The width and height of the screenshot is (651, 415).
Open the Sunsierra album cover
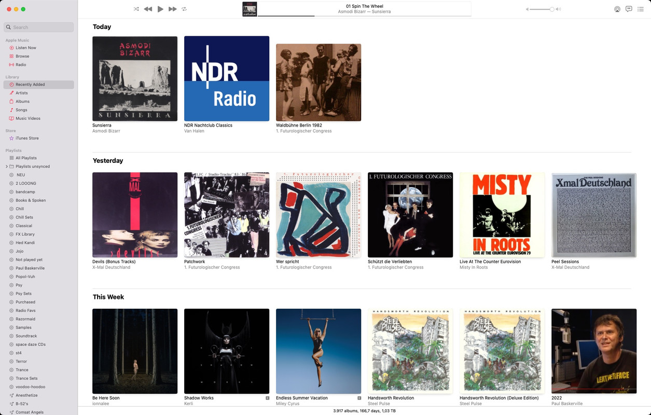point(135,78)
